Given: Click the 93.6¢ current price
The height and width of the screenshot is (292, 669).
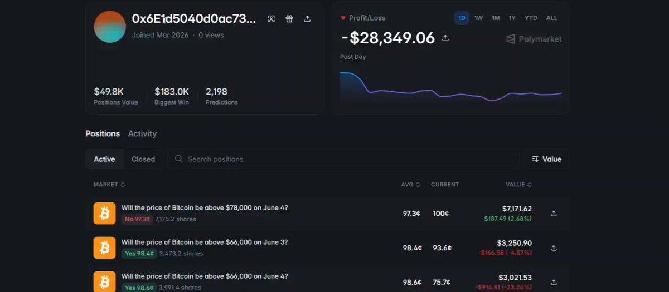Looking at the screenshot, I should [x=442, y=248].
